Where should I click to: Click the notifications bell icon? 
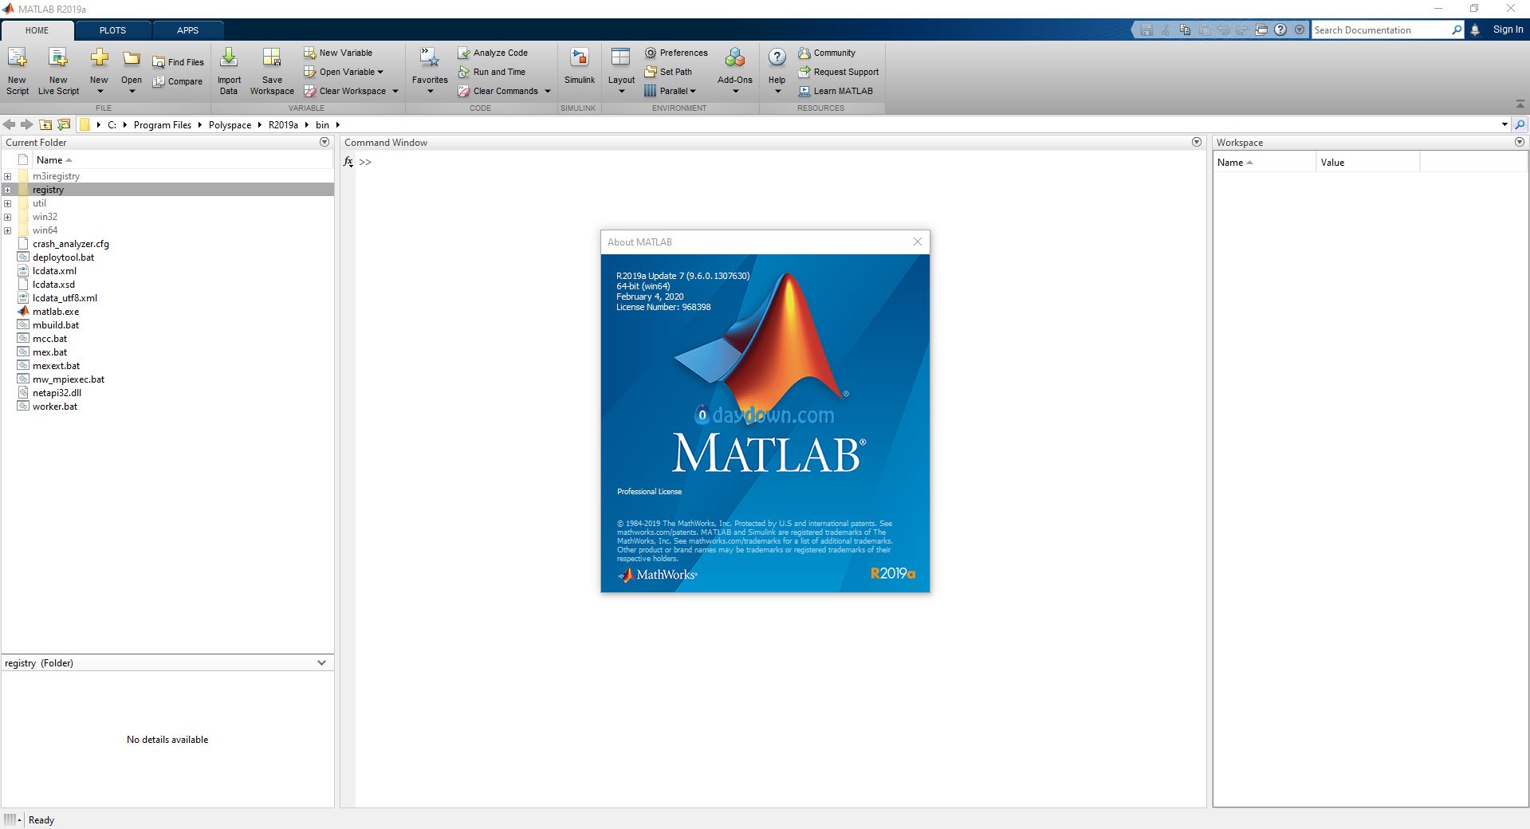tap(1475, 29)
